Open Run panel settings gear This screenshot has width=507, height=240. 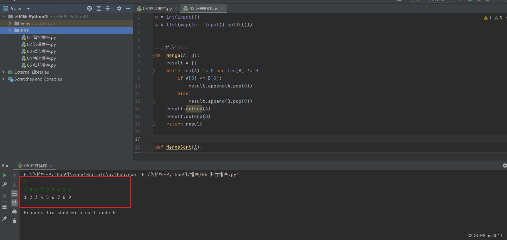[x=505, y=166]
